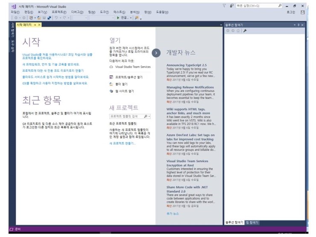Open the 보기(V) menu
This screenshot has width=316, height=237.
[42, 12]
